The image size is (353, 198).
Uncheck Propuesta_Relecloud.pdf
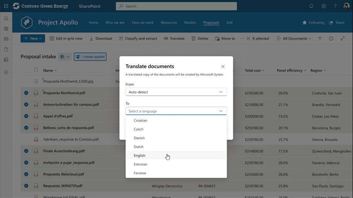coord(26,174)
